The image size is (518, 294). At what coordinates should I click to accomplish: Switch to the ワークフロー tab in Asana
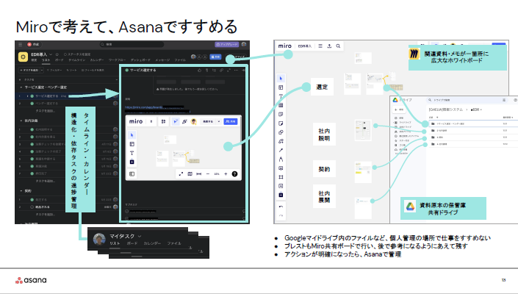coord(118,60)
